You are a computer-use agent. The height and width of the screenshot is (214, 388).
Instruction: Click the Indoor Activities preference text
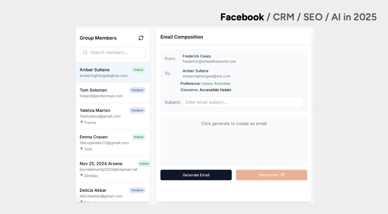coord(216,84)
